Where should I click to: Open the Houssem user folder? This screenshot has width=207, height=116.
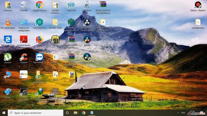tap(8, 6)
